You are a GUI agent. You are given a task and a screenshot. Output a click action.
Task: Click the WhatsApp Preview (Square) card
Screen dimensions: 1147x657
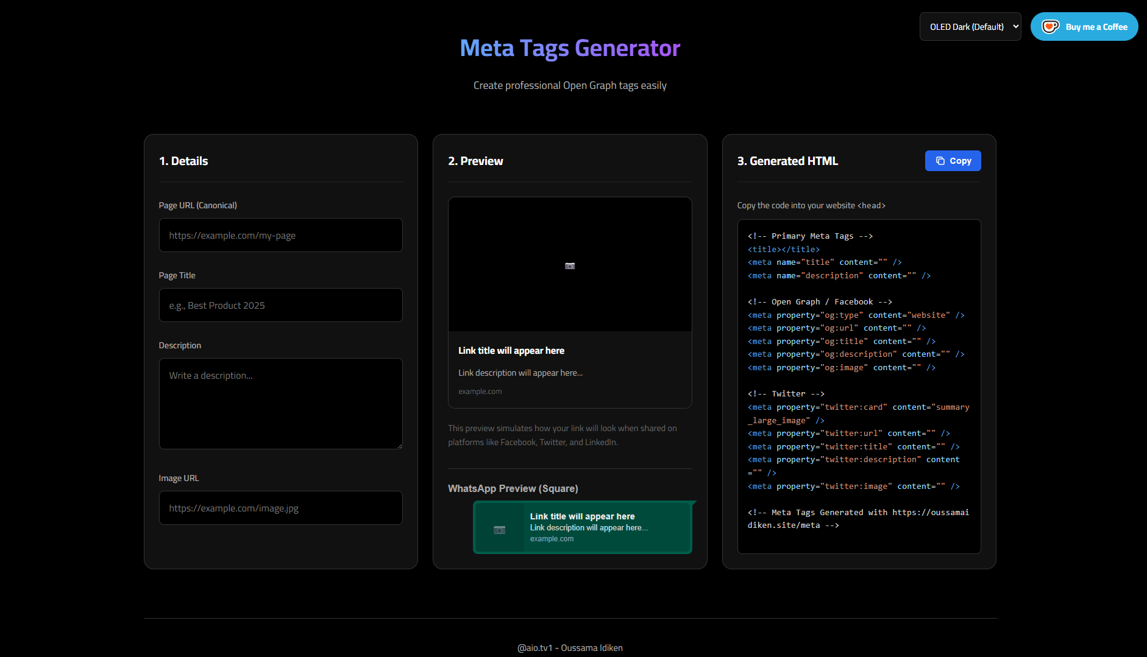(583, 527)
